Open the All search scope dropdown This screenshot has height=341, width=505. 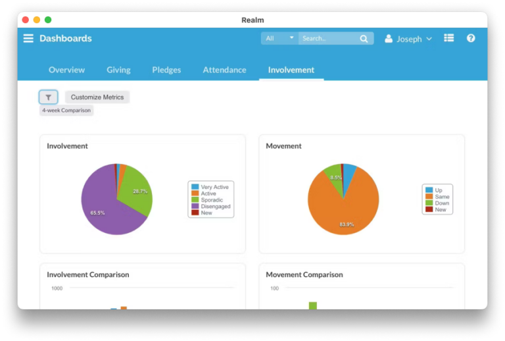279,38
